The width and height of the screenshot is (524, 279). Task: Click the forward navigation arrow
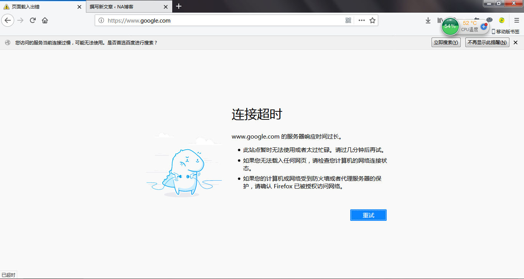[21, 20]
